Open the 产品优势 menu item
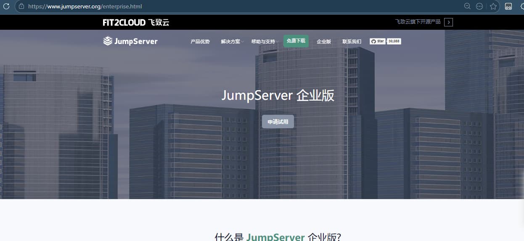 200,41
